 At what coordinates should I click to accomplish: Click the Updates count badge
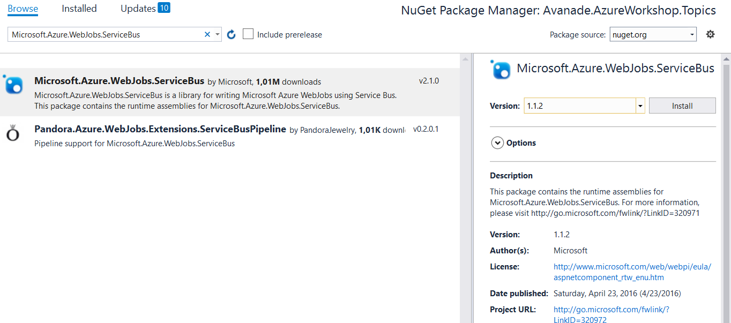coord(163,8)
